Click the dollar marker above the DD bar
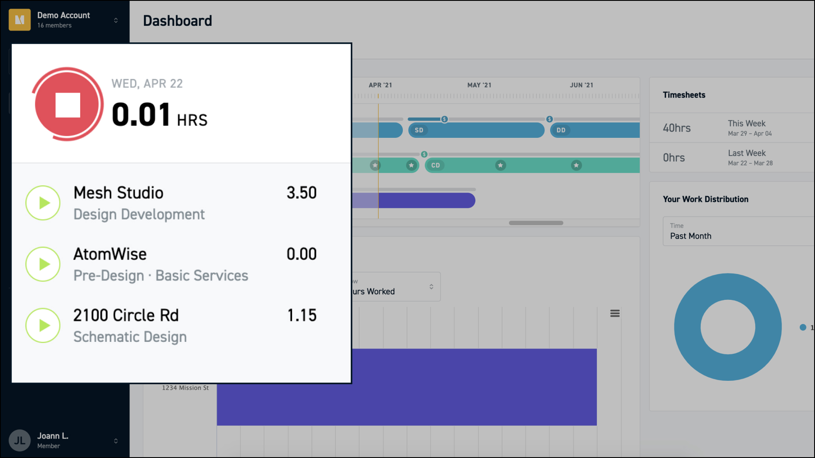The height and width of the screenshot is (458, 815). [549, 119]
